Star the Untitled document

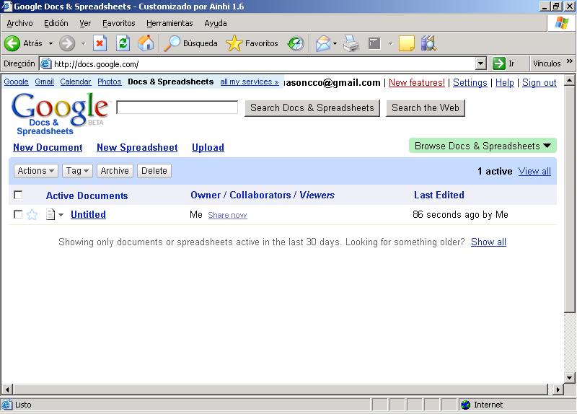[x=32, y=214]
